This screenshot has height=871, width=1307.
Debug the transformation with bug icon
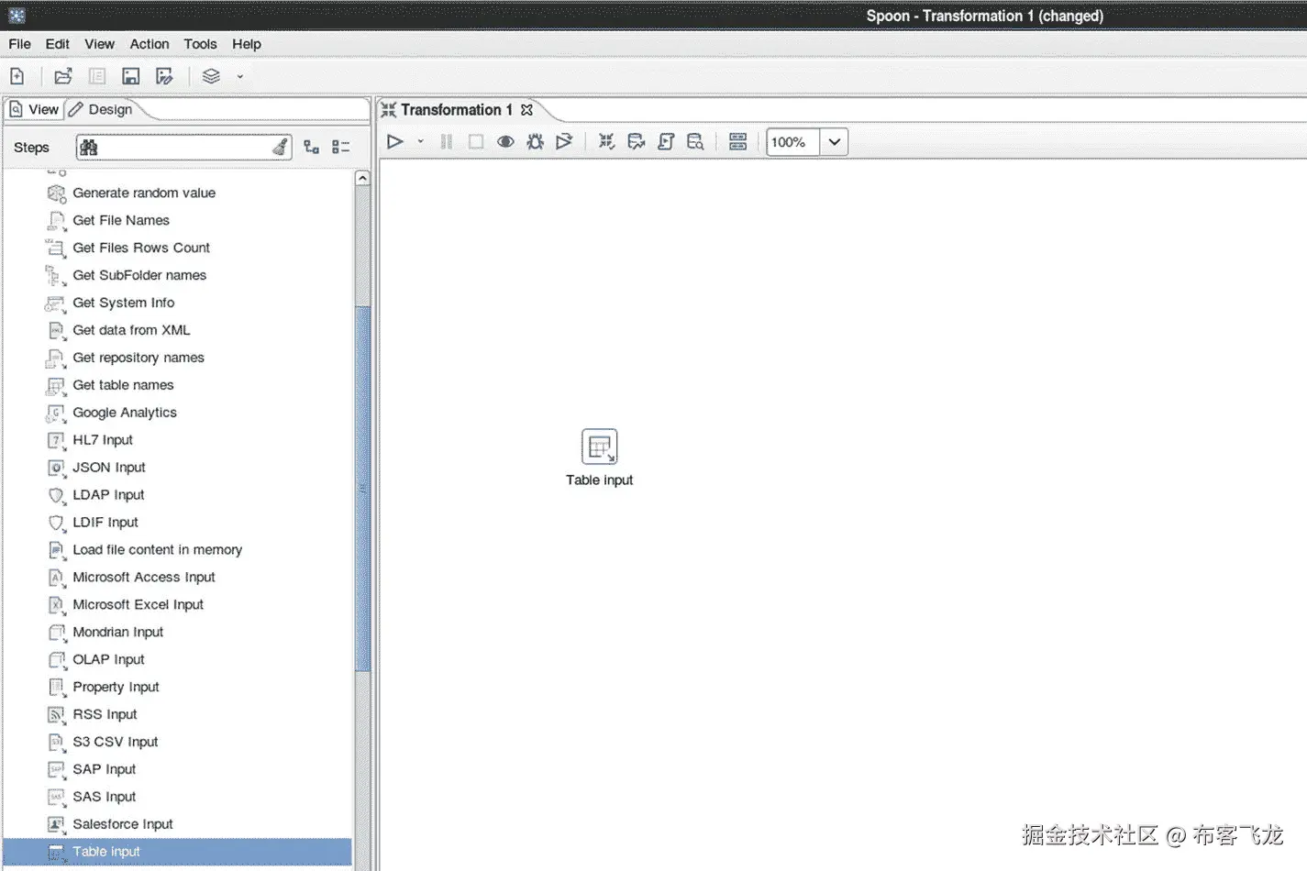536,142
